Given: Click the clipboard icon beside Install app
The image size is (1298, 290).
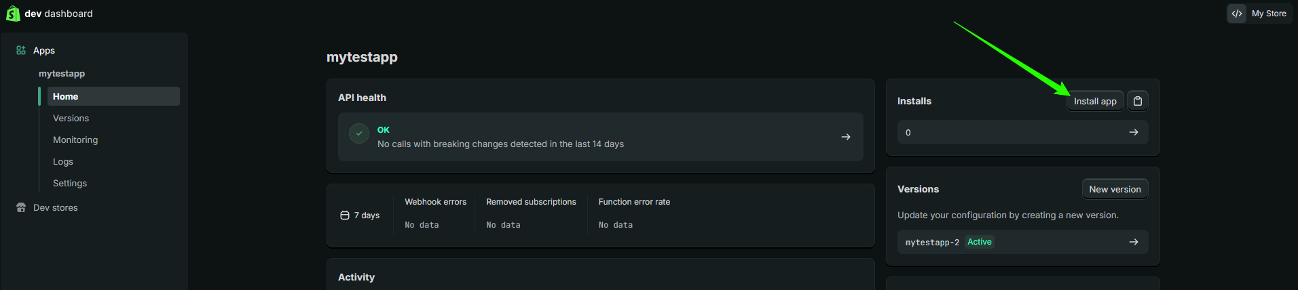Looking at the screenshot, I should pos(1138,101).
